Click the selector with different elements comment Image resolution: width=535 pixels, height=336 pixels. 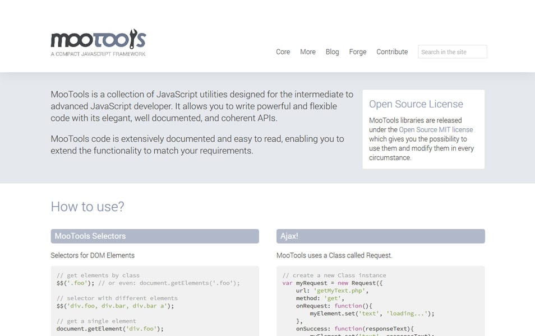click(x=117, y=298)
